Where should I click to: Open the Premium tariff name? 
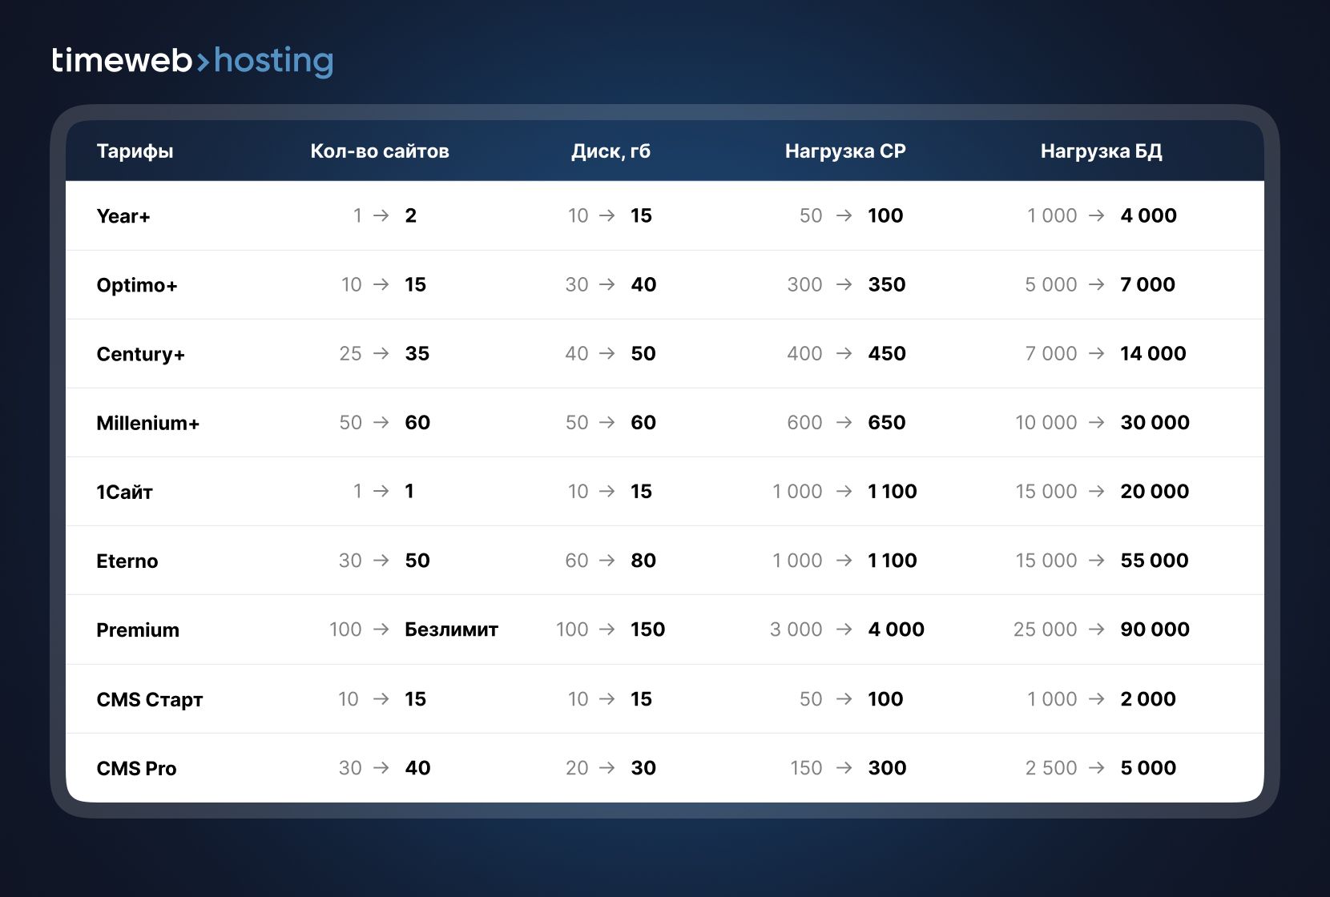(x=138, y=630)
